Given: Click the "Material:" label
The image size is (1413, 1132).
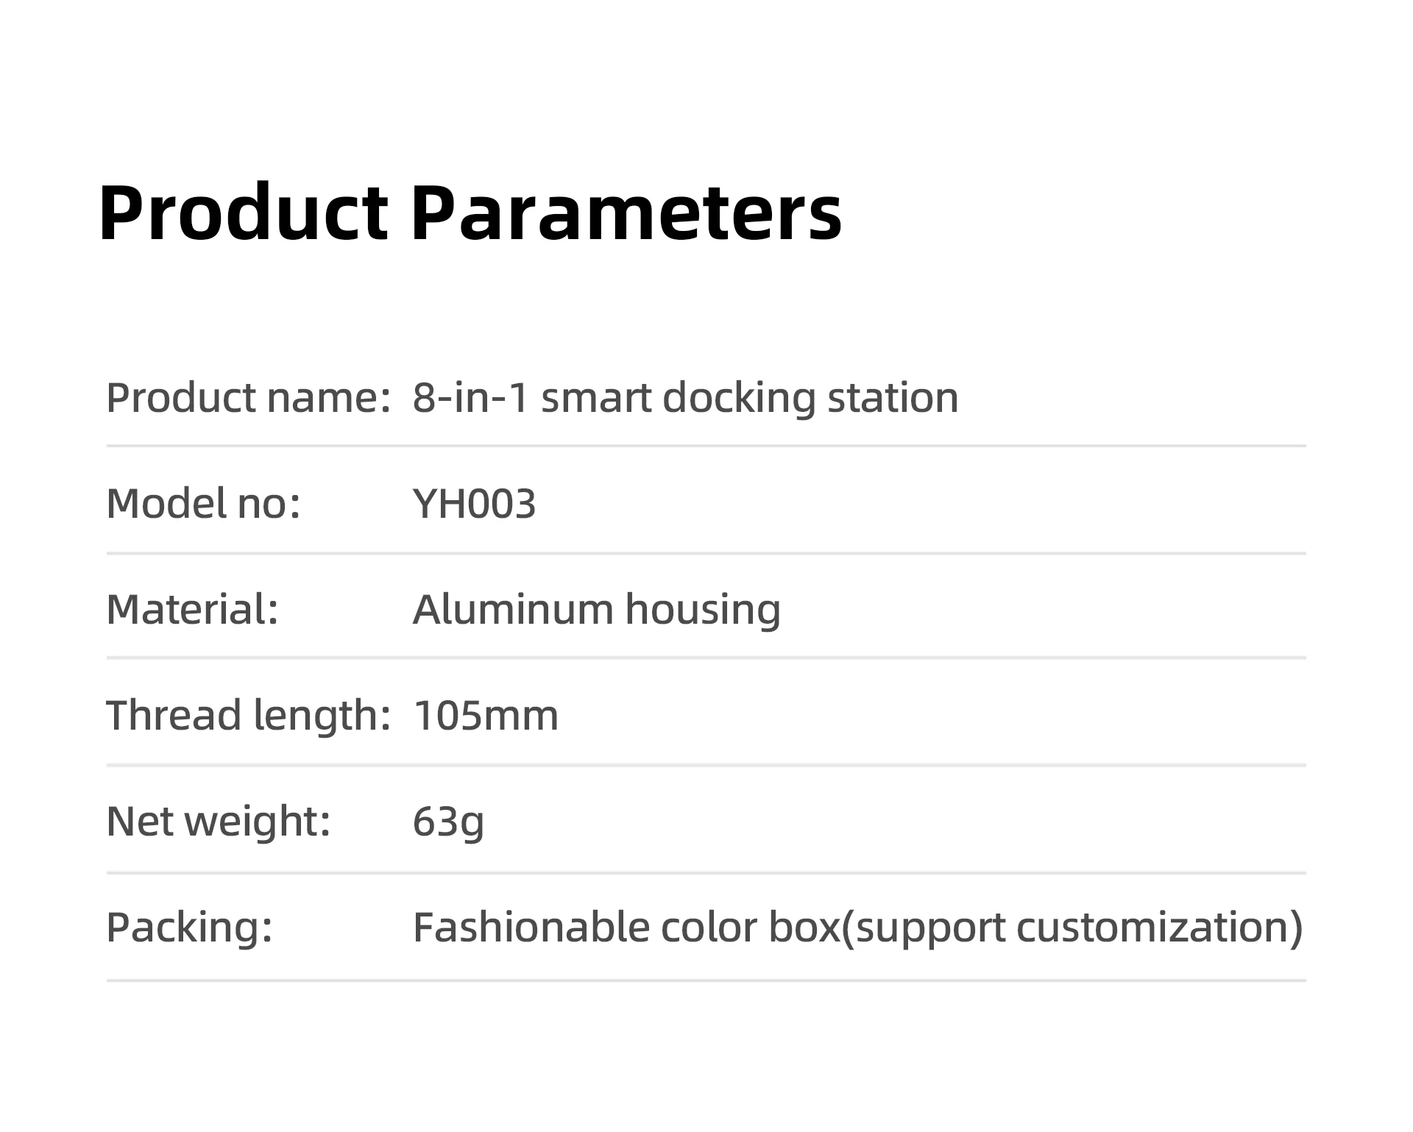Looking at the screenshot, I should coord(192,610).
